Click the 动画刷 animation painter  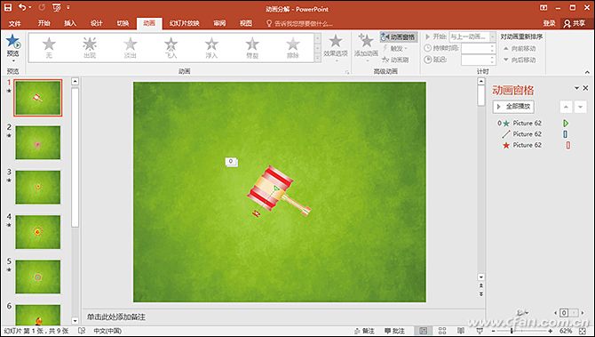click(395, 60)
